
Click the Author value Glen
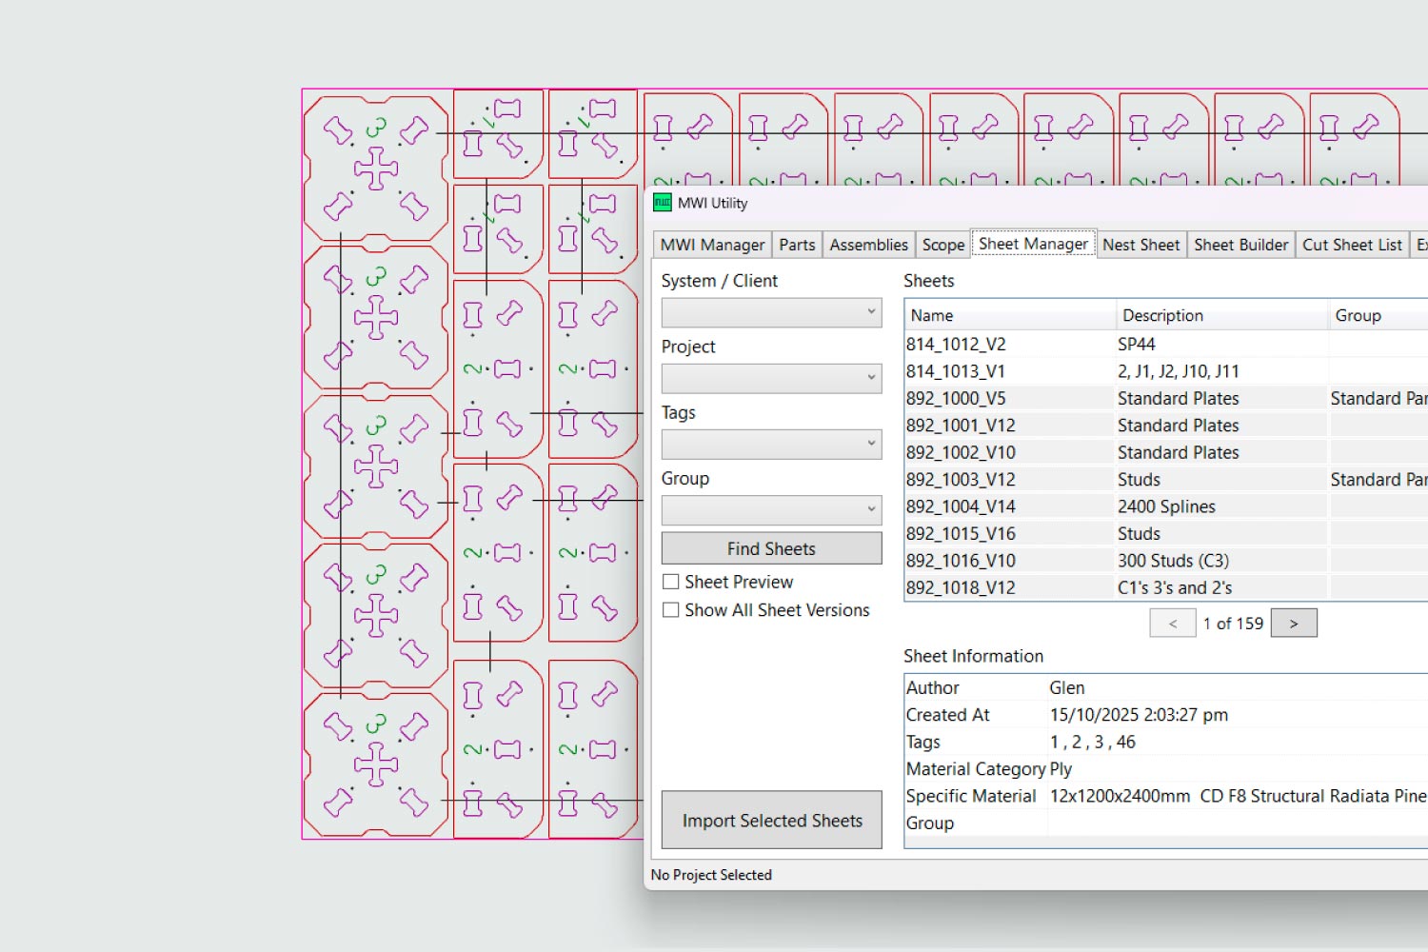tap(1067, 687)
